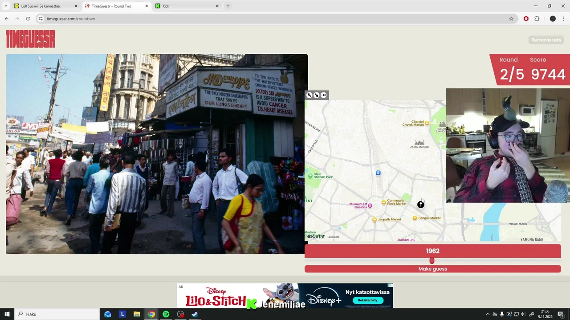Click the Bengali Market marker icon
The height and width of the screenshot is (320, 570).
(415, 218)
